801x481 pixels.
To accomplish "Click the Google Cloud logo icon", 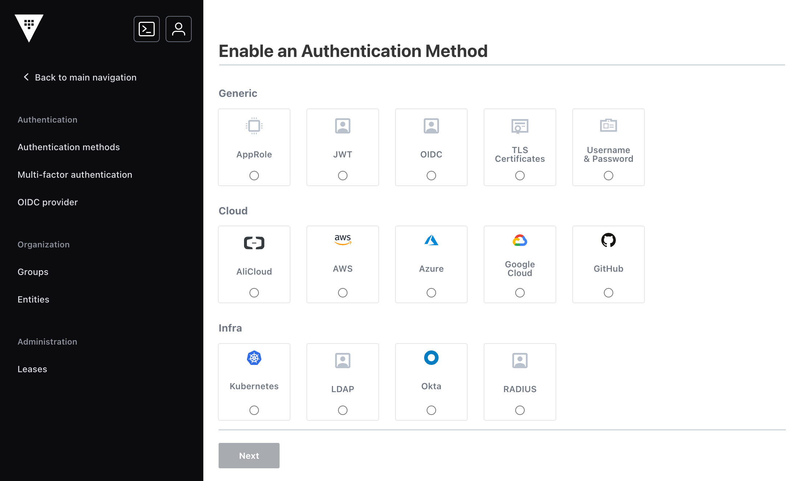I will coord(520,240).
